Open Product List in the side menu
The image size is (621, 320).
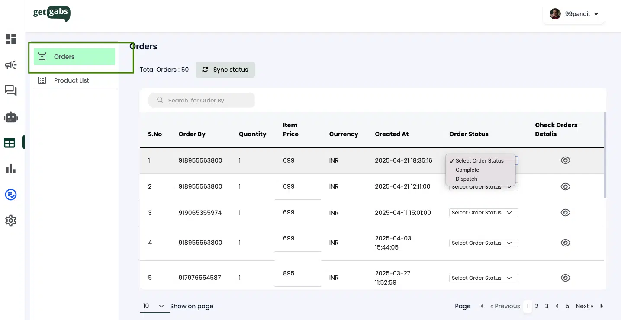pyautogui.click(x=74, y=80)
